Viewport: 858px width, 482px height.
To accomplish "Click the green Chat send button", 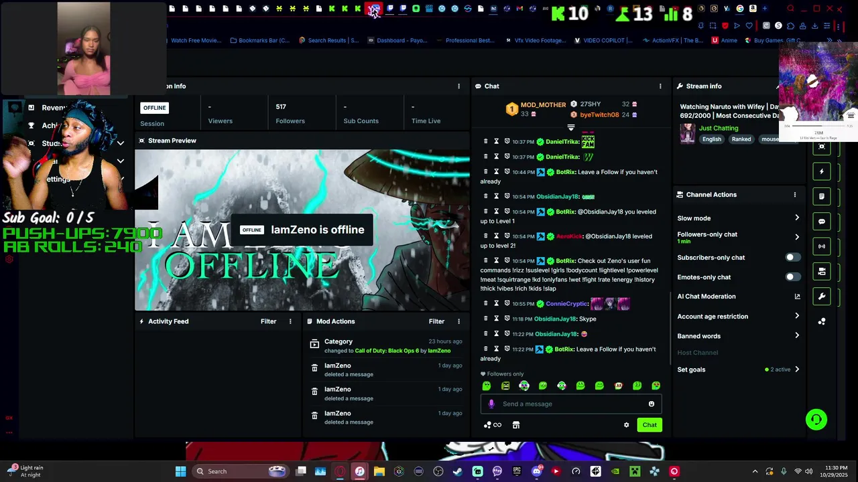I will 650,425.
